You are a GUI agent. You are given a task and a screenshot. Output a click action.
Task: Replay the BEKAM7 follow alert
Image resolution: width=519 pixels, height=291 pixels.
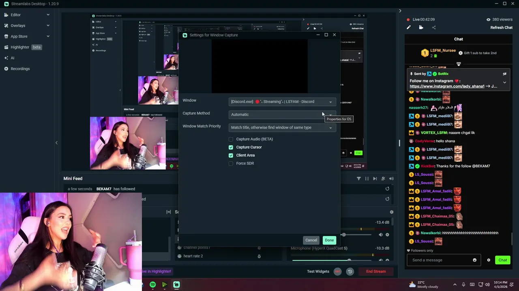387,189
